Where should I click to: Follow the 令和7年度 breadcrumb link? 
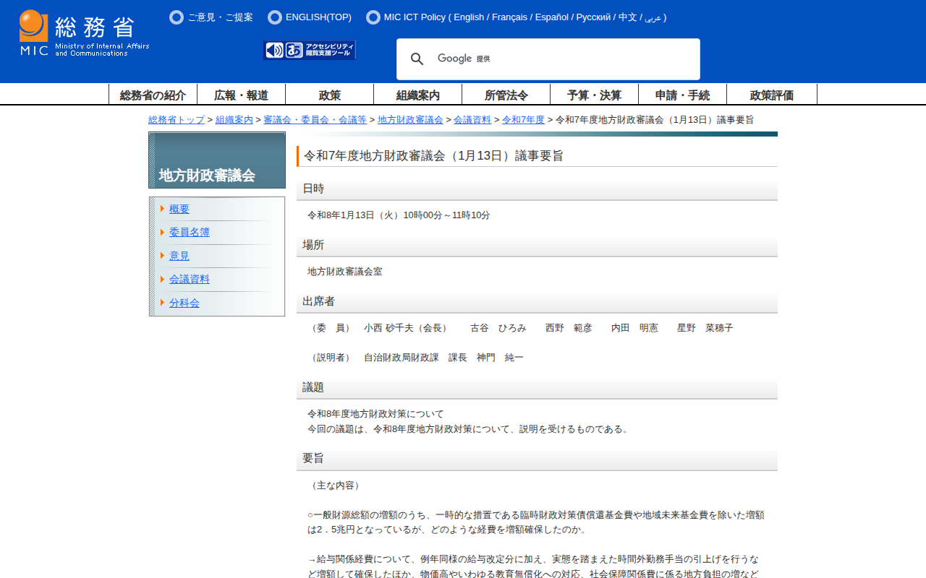[523, 120]
